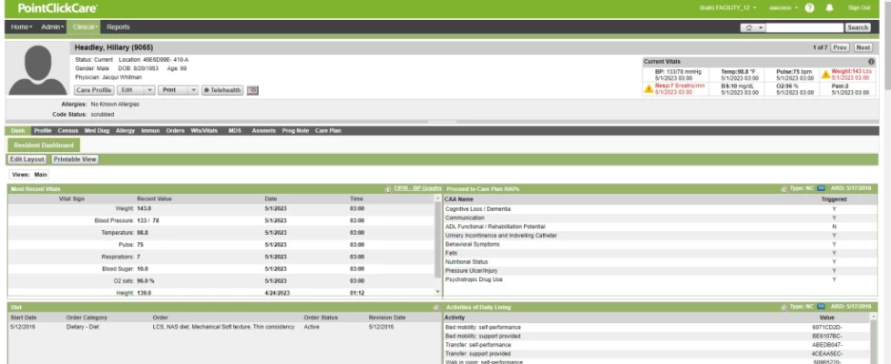Click the card icon beside Telehealth
Screen dimensions: 891x364
click(x=253, y=90)
